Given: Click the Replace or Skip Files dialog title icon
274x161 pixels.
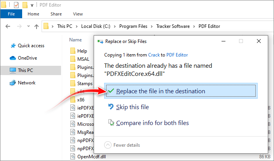Looking at the screenshot, I should point(100,41).
